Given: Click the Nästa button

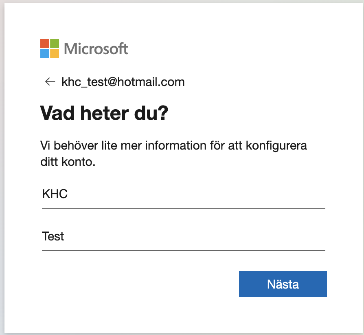Looking at the screenshot, I should [283, 284].
